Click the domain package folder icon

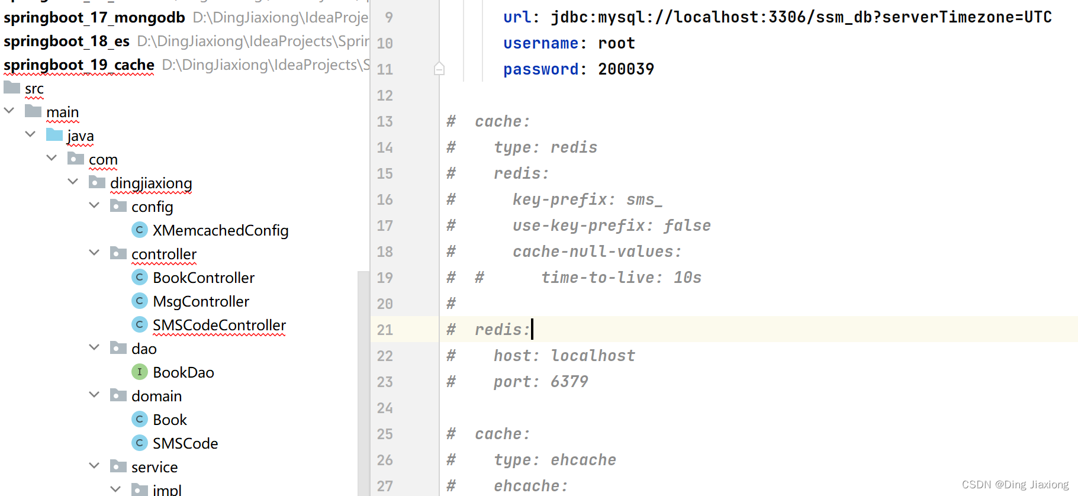pos(118,395)
